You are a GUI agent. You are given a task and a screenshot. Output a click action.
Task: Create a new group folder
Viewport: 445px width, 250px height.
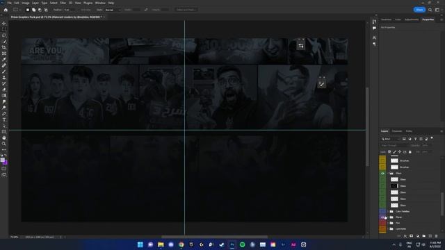[423, 236]
